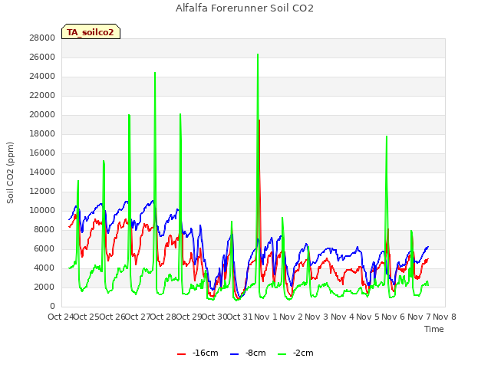The height and width of the screenshot is (368, 491).
Task: Click the Time axis label
Action: click(x=434, y=329)
